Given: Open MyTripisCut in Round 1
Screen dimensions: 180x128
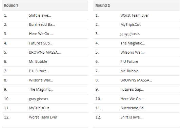Looking at the screenshot, I should (x=39, y=108).
